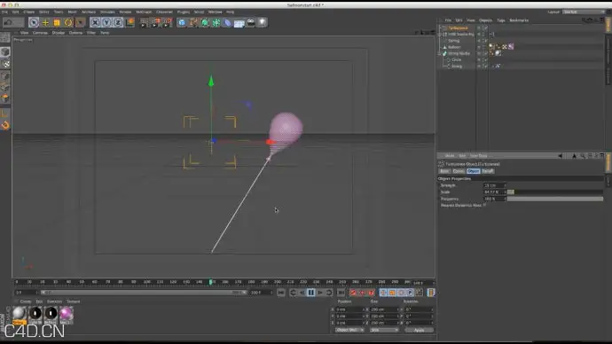
Task: Click the Make Editable icon in left palette
Action: pyautogui.click(x=5, y=37)
